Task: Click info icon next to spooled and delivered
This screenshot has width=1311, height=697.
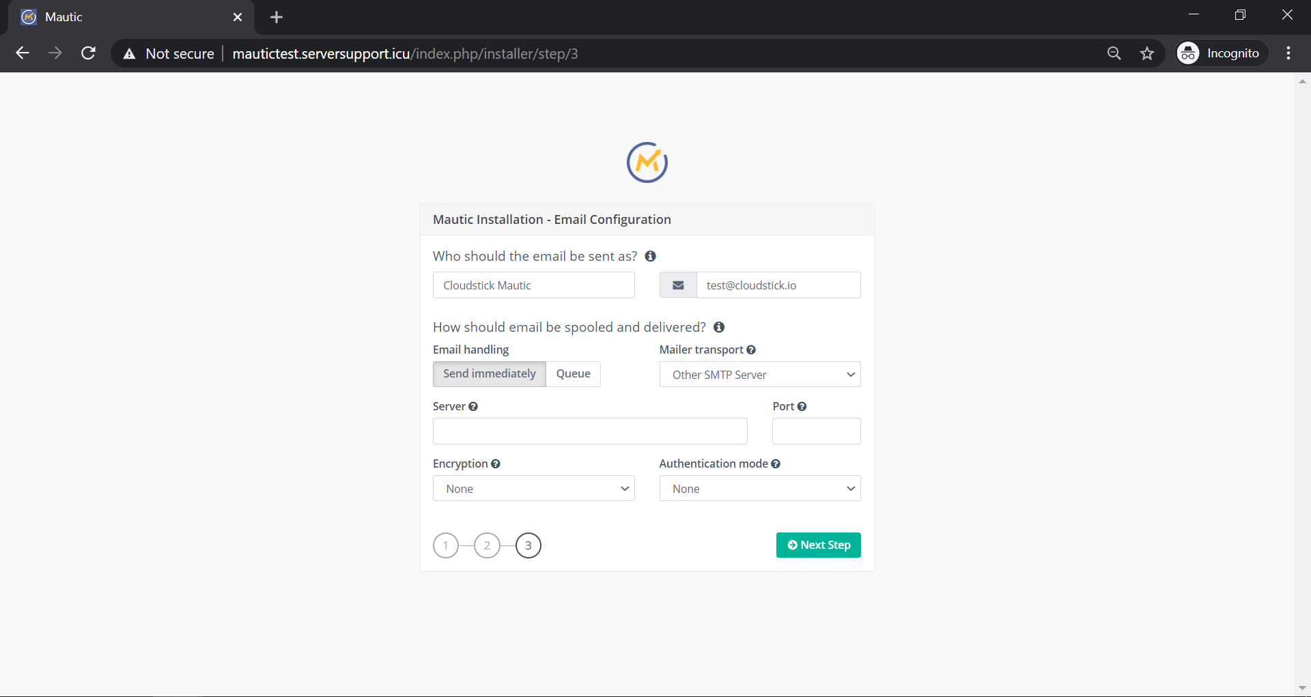Action: click(718, 327)
